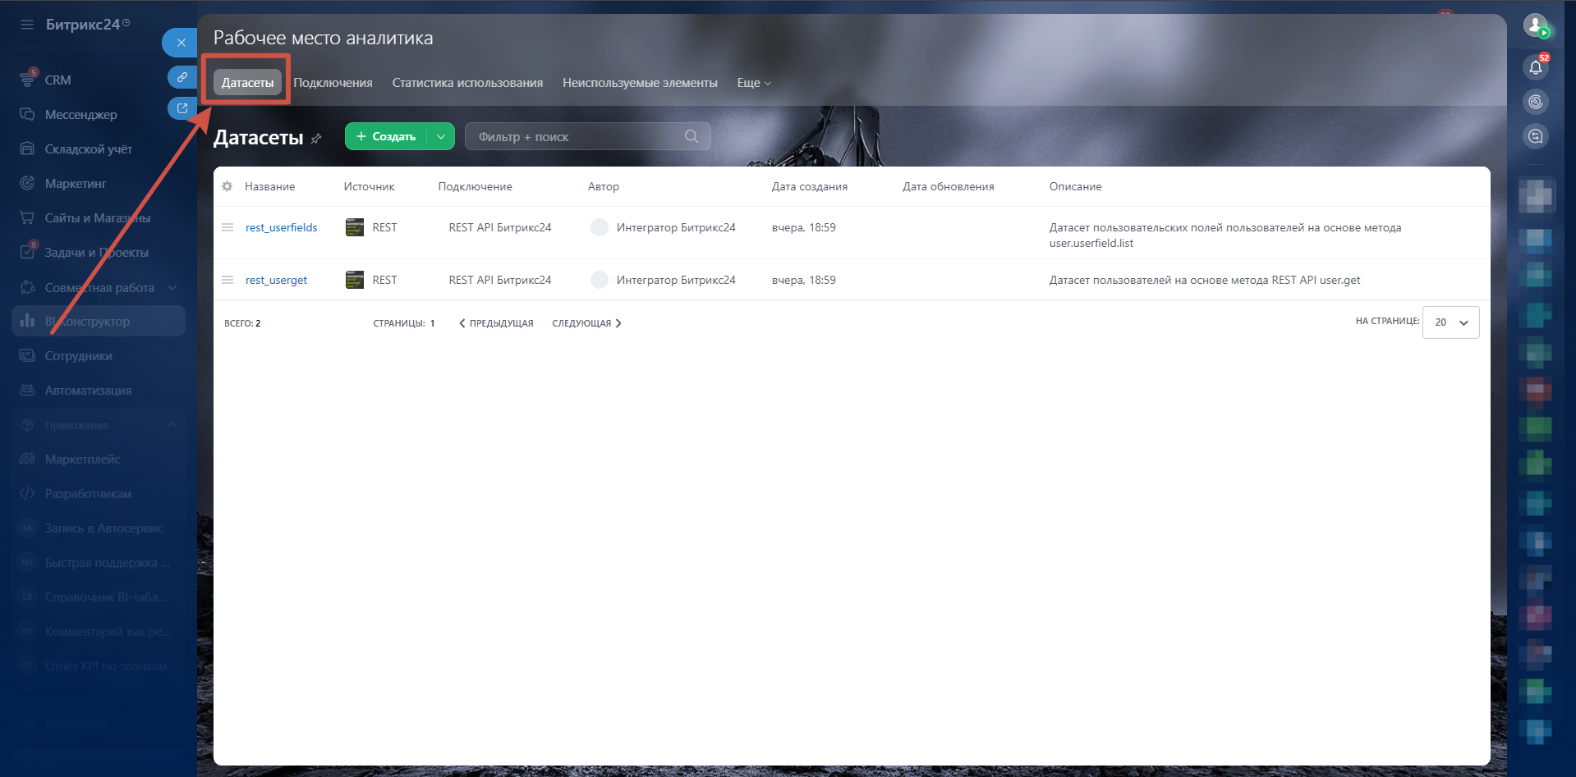Open Запись в Автосервис app
Screen dimensions: 1576x777
(x=103, y=528)
